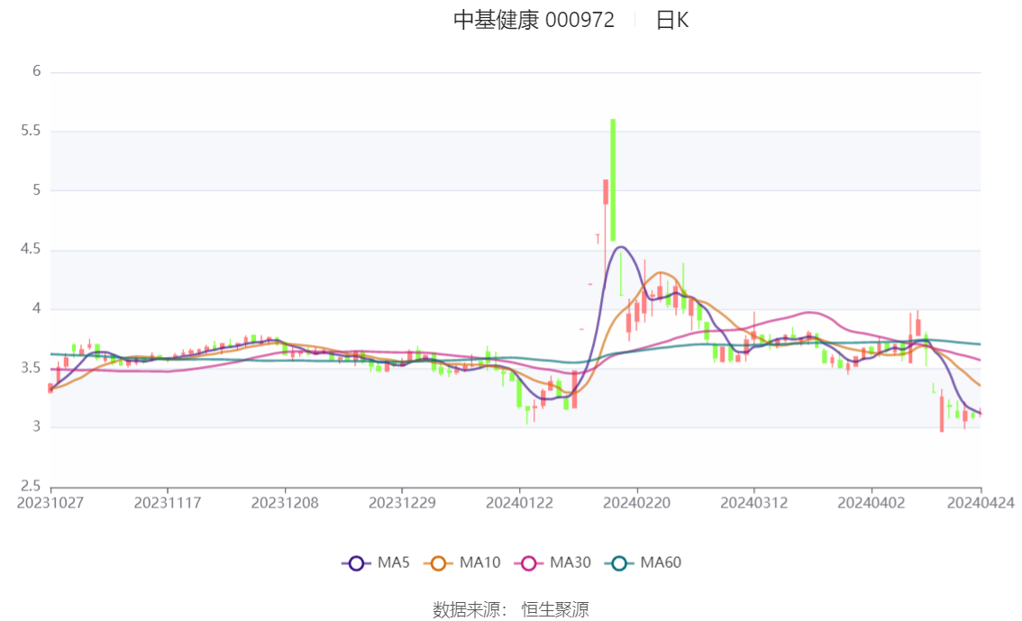This screenshot has height=621, width=1022.
Task: Toggle the MA10 legend circle marker
Action: tap(439, 563)
